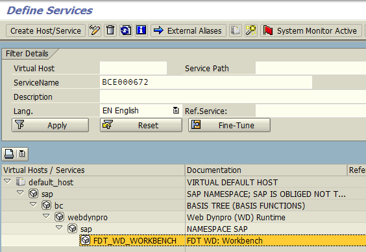Viewport: 366px width, 252px height.
Task: Click the Ref.Service input field
Action: (x=311, y=111)
